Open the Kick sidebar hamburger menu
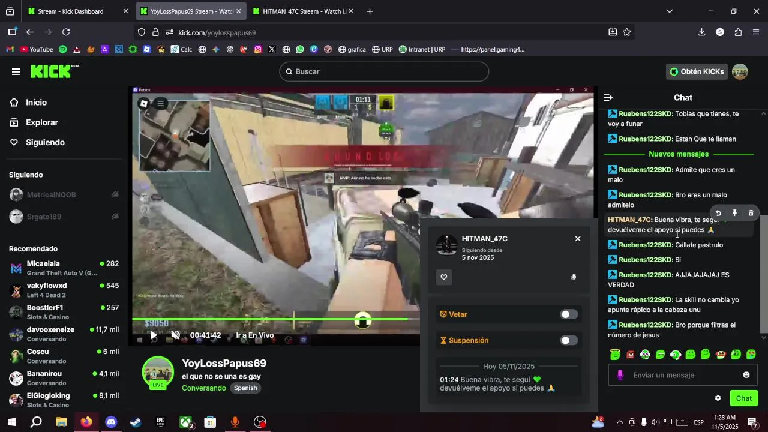768x432 pixels. pos(16,71)
